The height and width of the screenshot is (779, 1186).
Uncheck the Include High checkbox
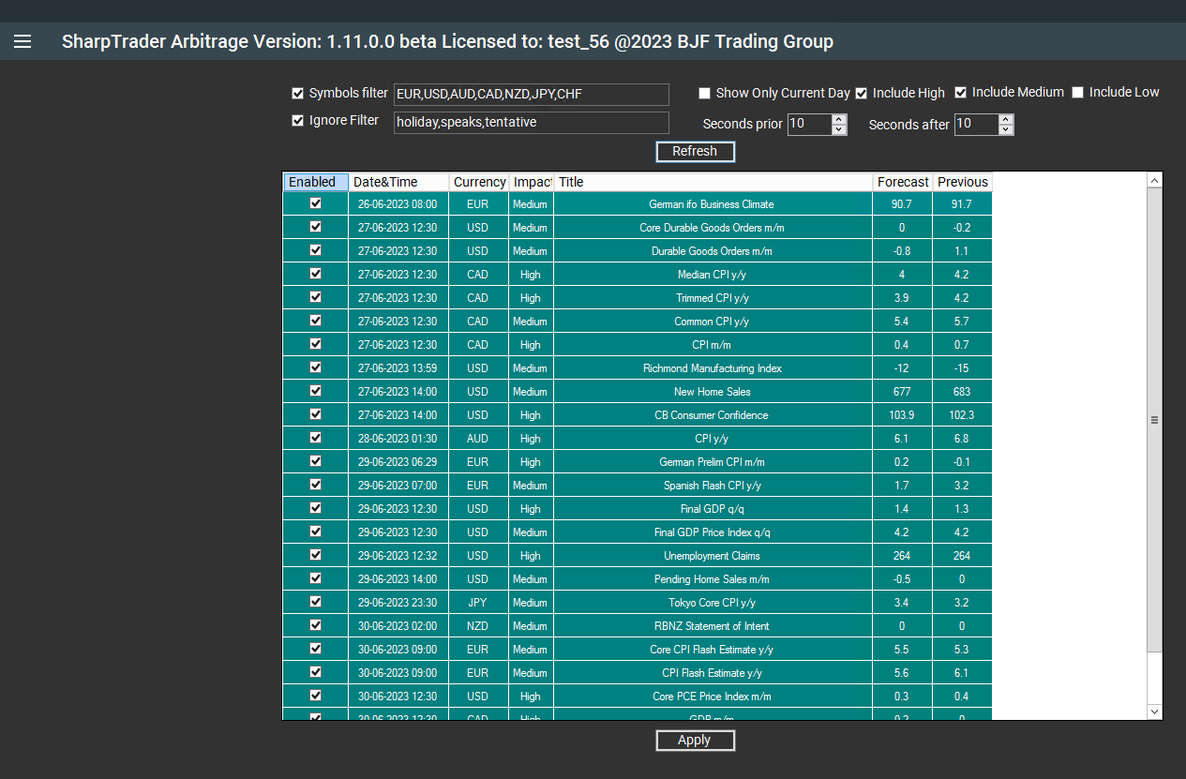click(x=862, y=94)
